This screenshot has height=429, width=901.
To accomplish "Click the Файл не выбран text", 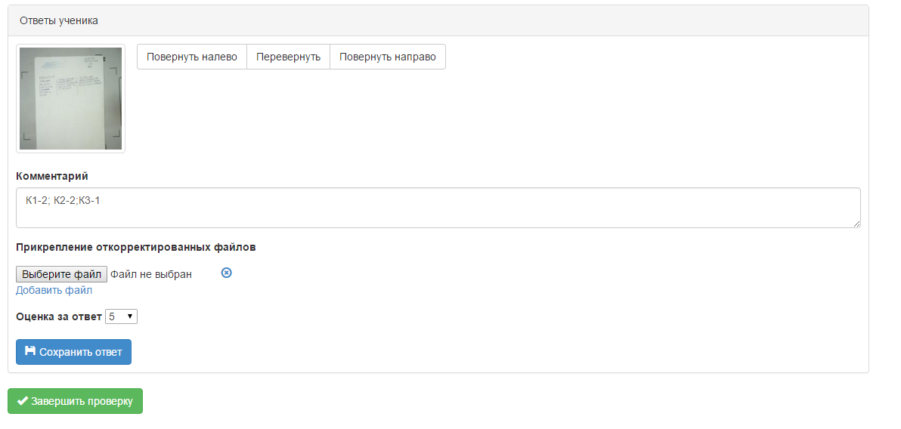I will coord(151,274).
